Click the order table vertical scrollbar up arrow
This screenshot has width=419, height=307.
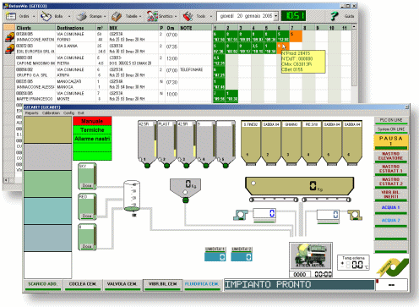point(354,27)
